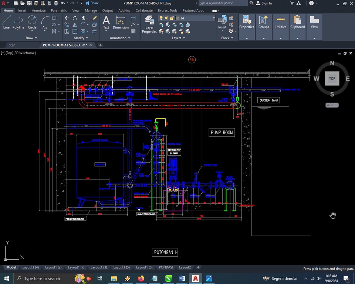Open the Parametric ribbon tab
The width and height of the screenshot is (355, 284).
[x=59, y=10]
